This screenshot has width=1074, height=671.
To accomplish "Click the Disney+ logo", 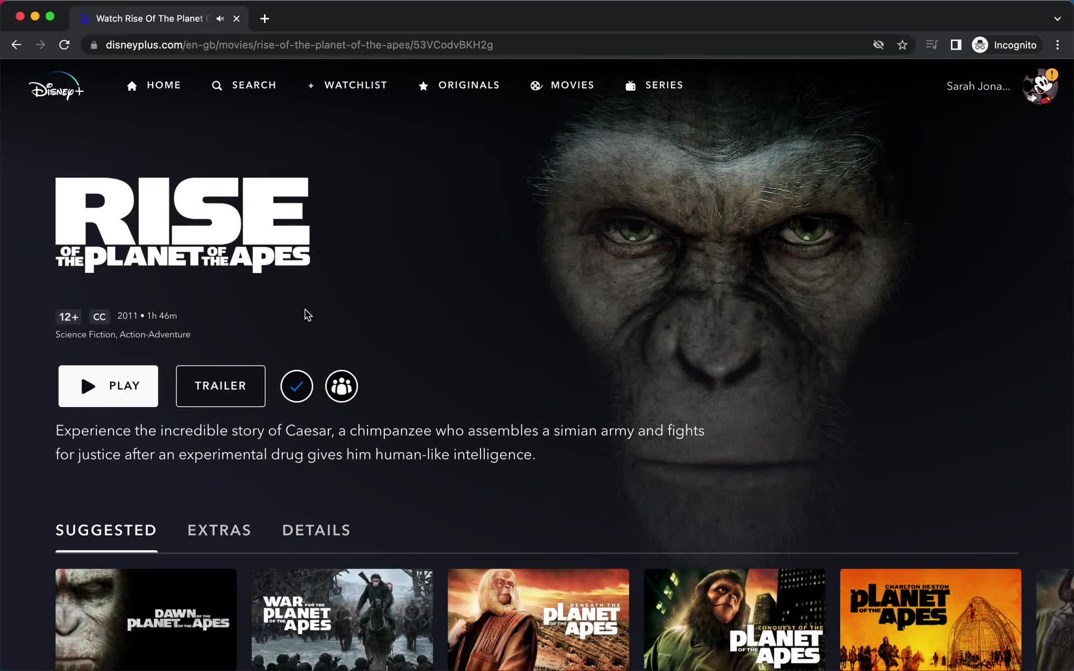I will point(56,86).
